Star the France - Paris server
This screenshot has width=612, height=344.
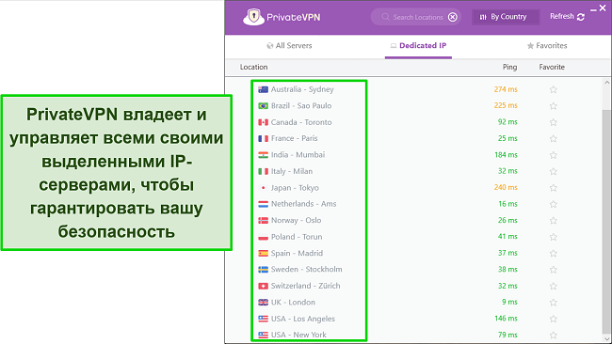553,139
